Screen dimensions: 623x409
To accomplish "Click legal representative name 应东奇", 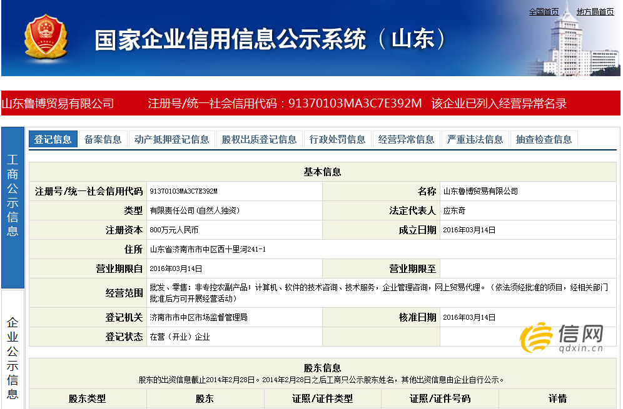I will pos(454,210).
